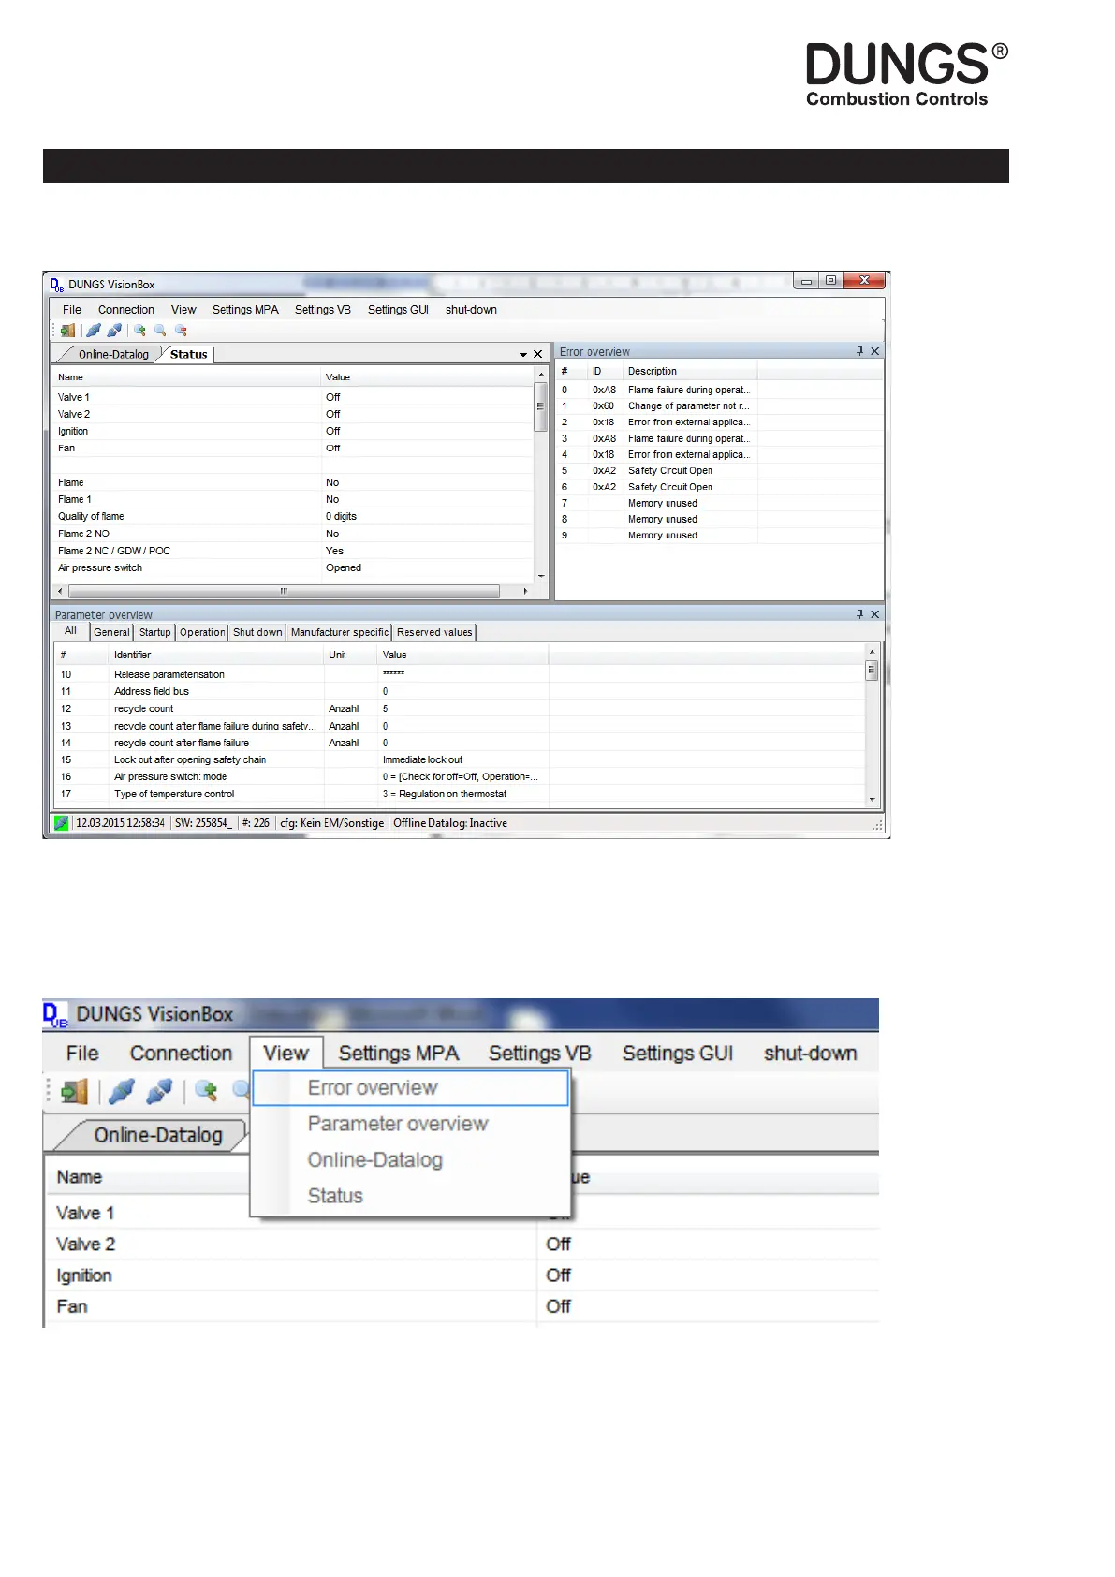Open Settings MPA menu in enlarged lower screenshot
This screenshot has width=1115, height=1577.
coord(399,1054)
